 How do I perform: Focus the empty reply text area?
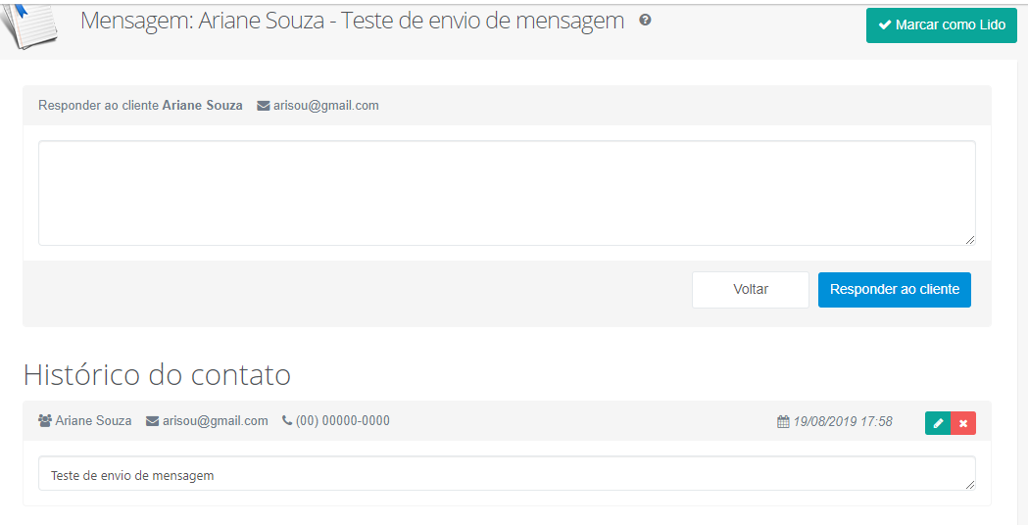point(507,193)
